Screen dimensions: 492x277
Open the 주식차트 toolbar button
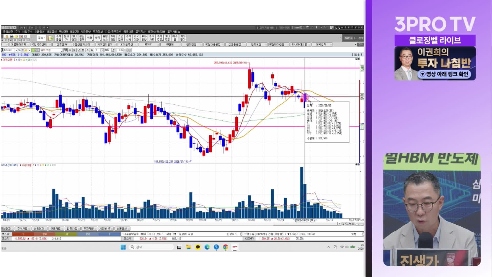(x=152, y=38)
